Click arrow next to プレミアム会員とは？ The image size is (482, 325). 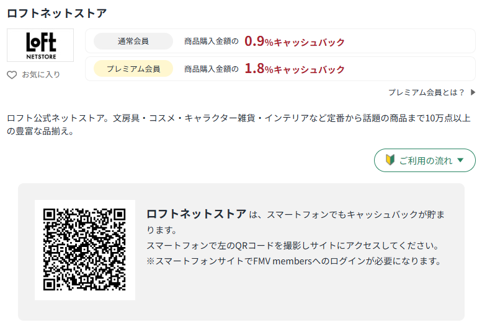click(473, 92)
